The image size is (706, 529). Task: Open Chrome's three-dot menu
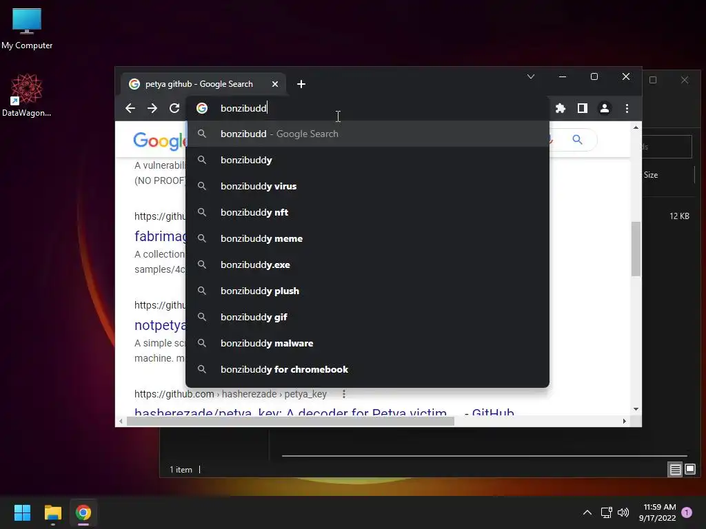click(627, 108)
